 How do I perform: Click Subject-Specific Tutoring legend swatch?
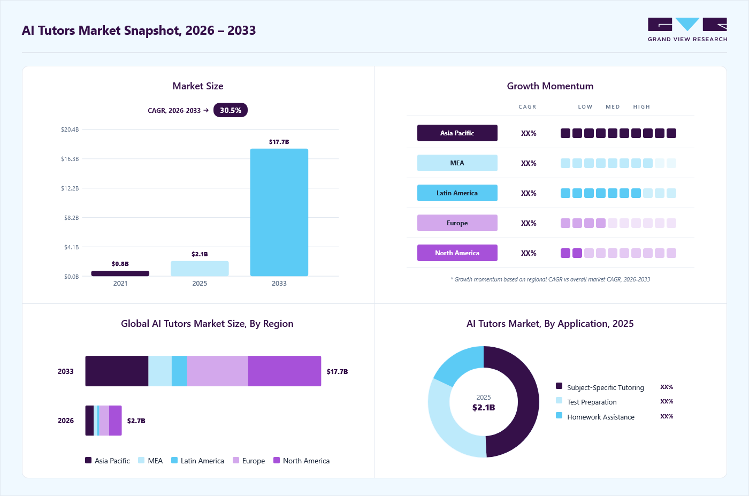pyautogui.click(x=559, y=386)
